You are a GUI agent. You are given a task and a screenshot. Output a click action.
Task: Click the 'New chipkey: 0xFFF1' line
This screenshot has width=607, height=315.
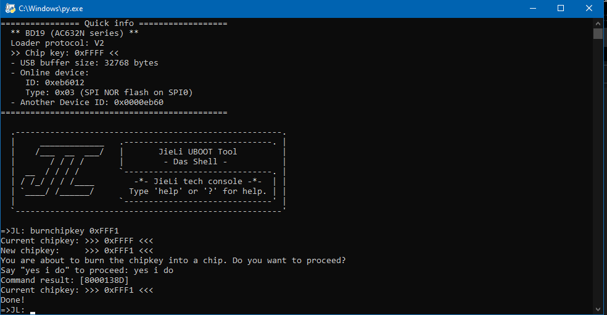(x=77, y=251)
